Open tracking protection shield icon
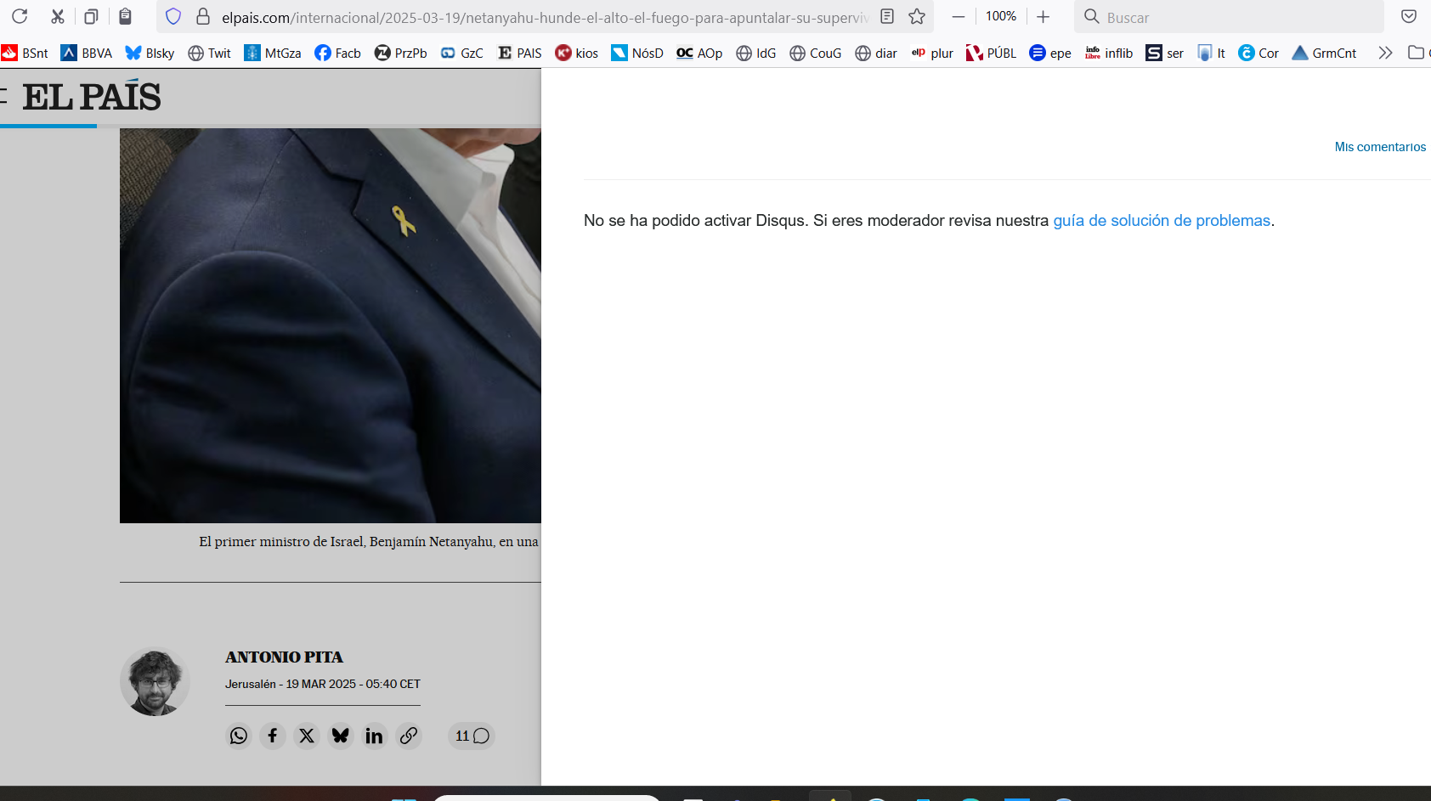The width and height of the screenshot is (1431, 801). click(173, 16)
